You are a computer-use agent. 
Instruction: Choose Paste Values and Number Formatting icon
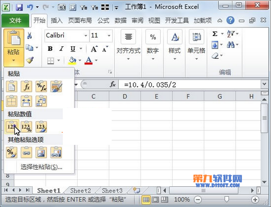pyautogui.click(x=27, y=127)
